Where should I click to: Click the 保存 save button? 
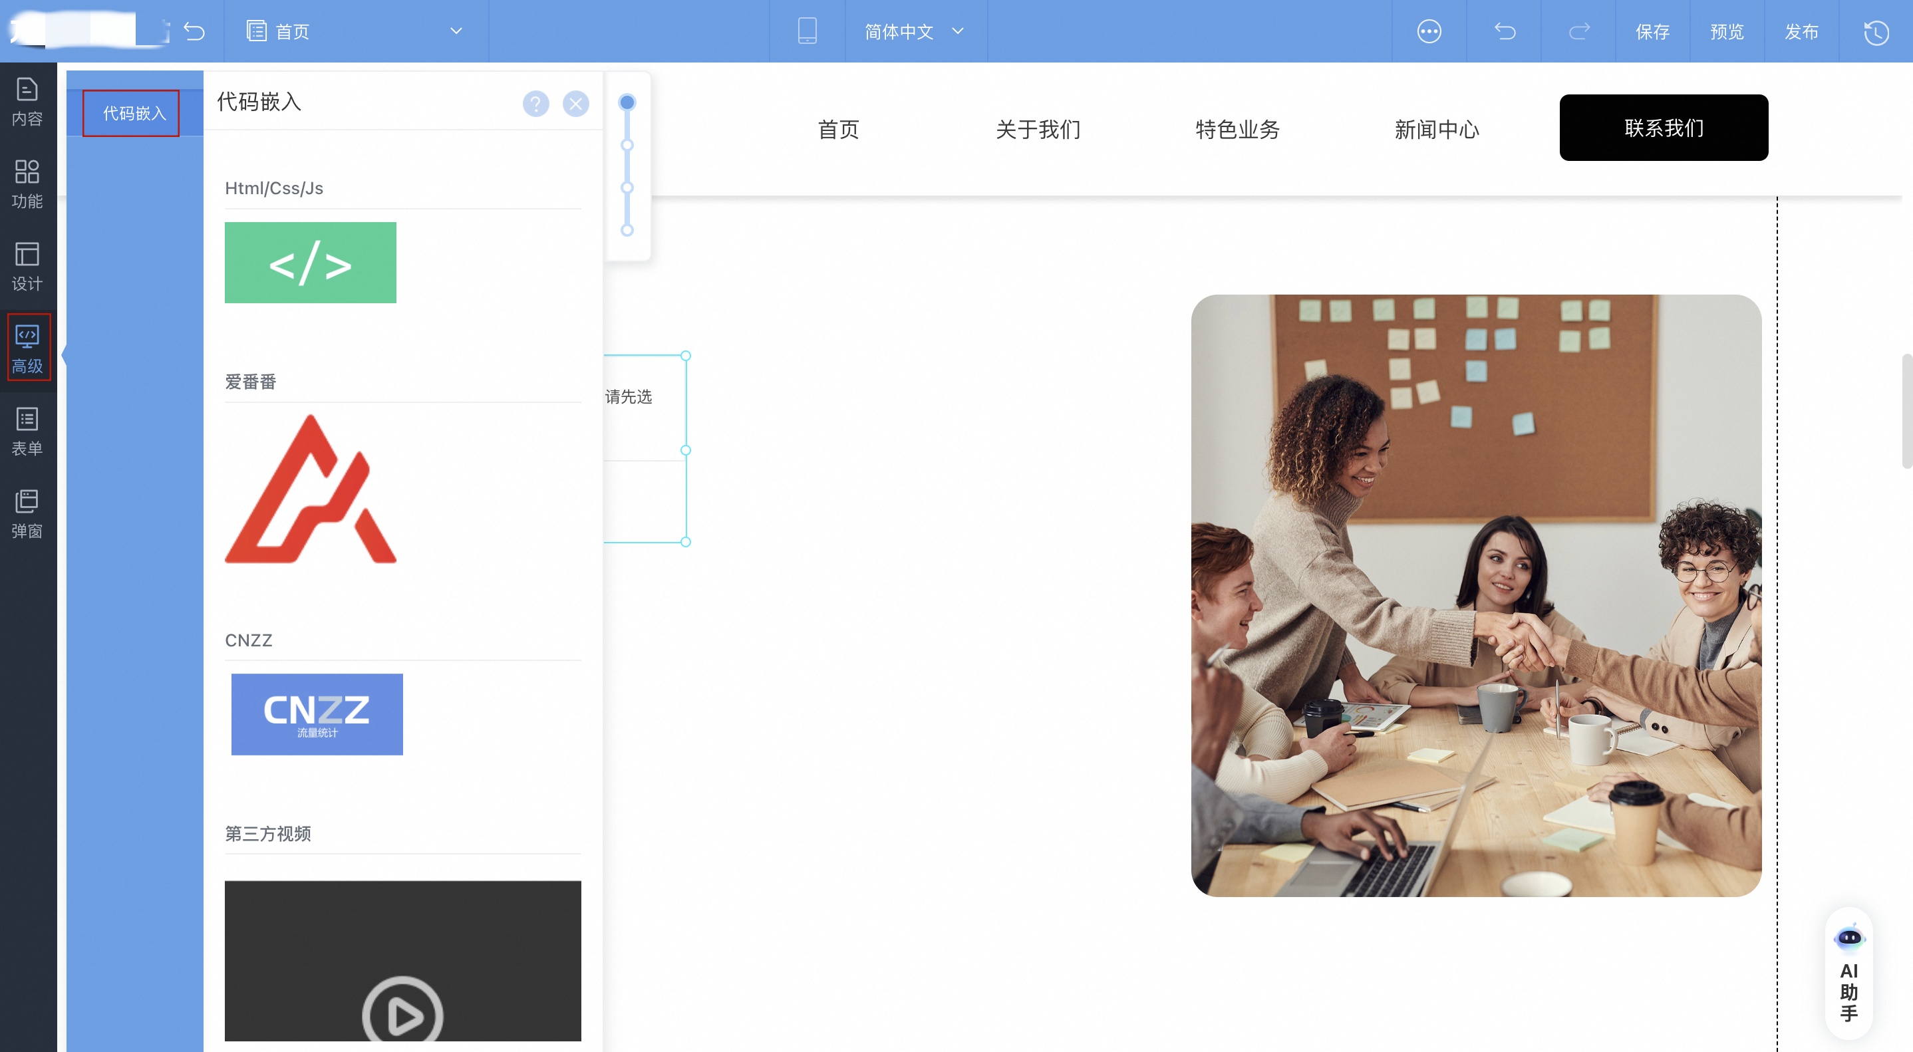(1652, 31)
